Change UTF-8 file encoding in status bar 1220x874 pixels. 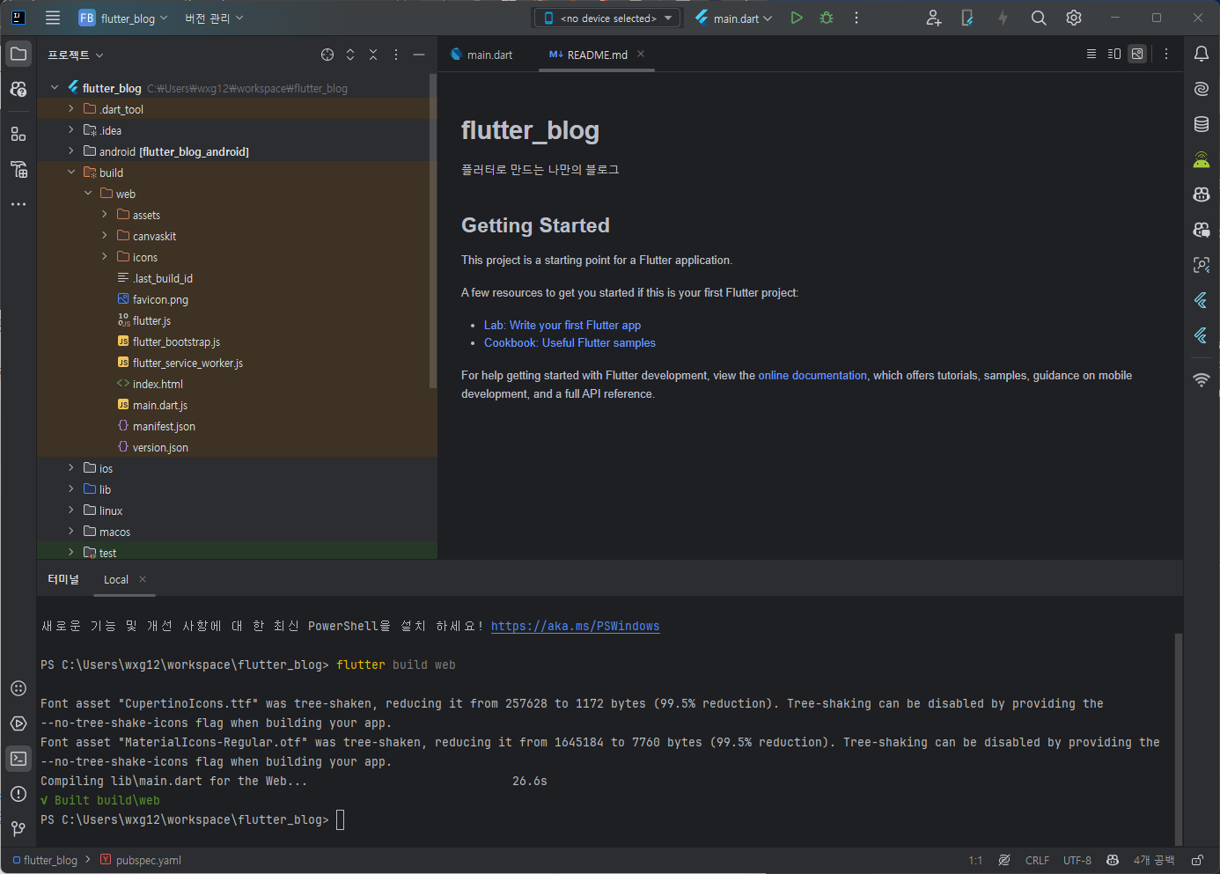click(1077, 860)
